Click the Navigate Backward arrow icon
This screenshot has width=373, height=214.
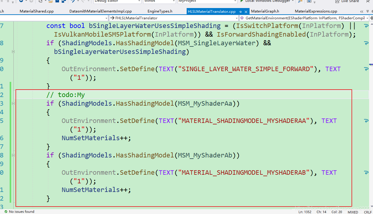pyautogui.click(x=21, y=1)
